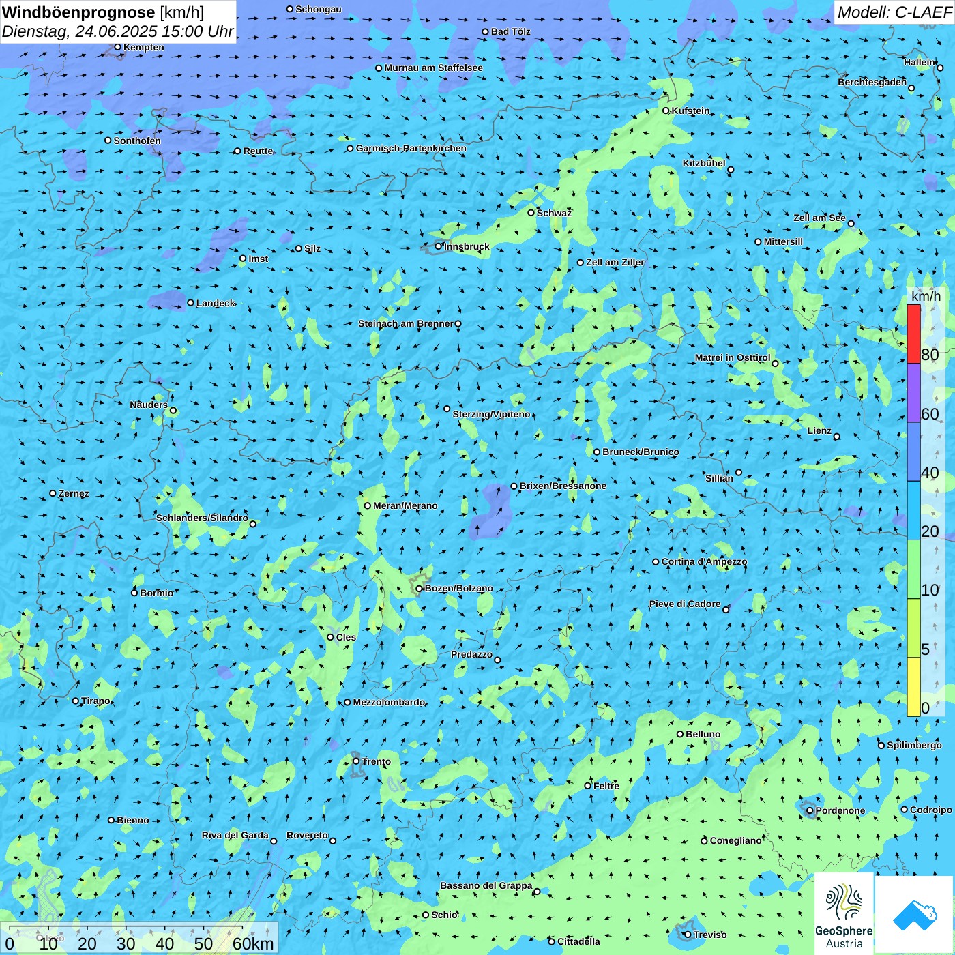
Task: Click the Landeck location marker
Action: click(x=190, y=303)
